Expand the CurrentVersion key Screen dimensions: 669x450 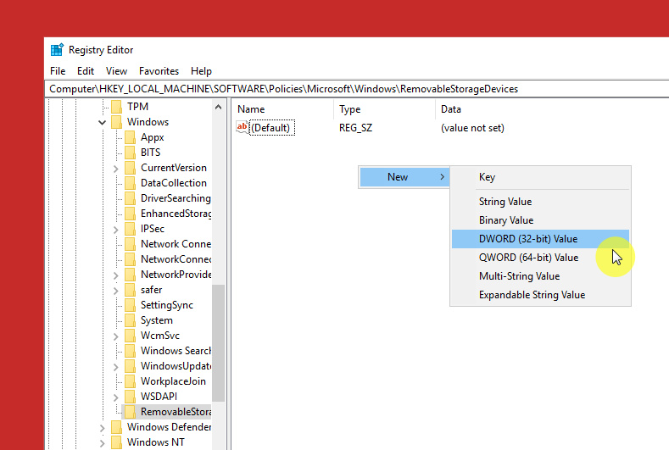[115, 169]
